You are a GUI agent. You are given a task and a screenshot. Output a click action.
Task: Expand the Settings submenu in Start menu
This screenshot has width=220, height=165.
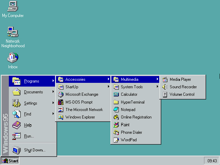pos(30,103)
